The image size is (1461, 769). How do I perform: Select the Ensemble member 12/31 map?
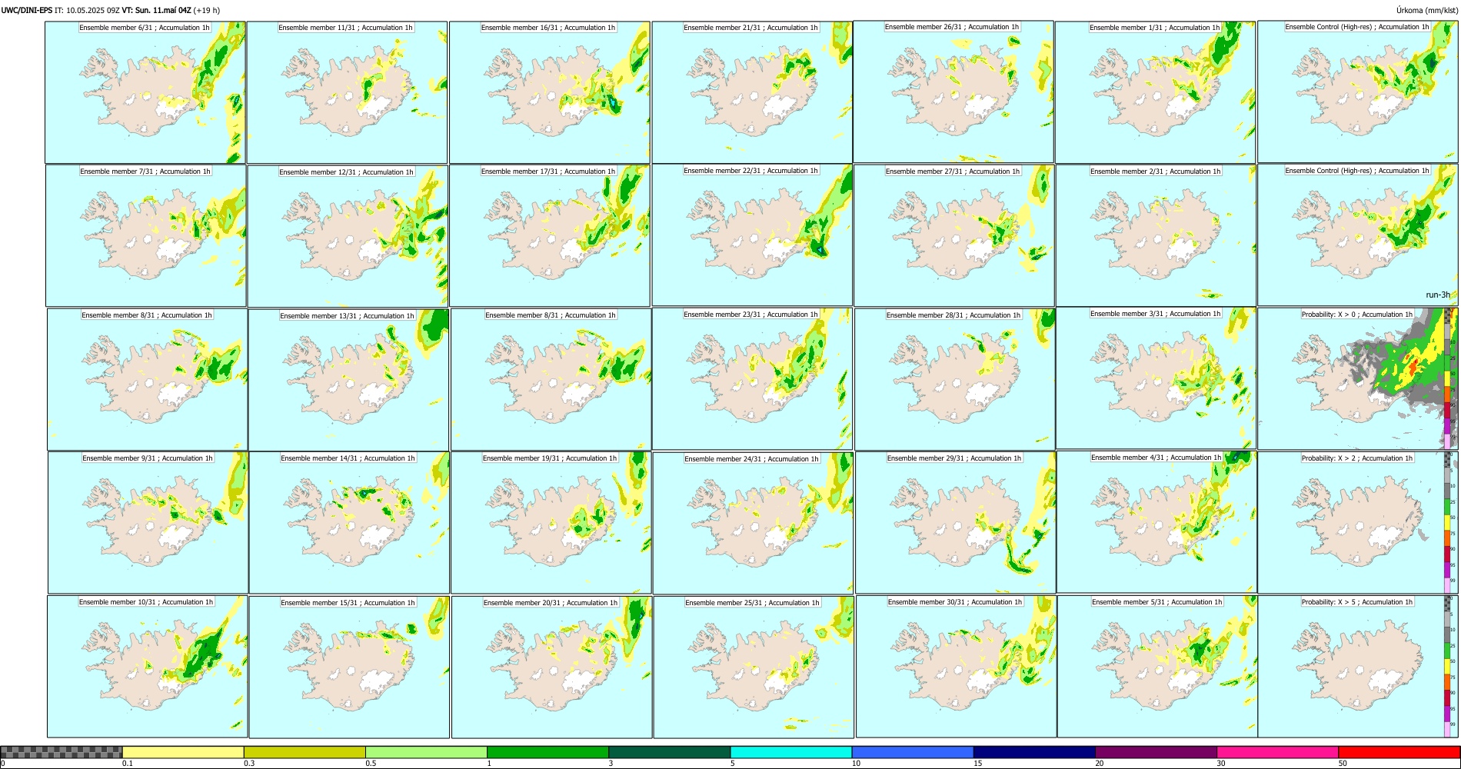click(348, 236)
